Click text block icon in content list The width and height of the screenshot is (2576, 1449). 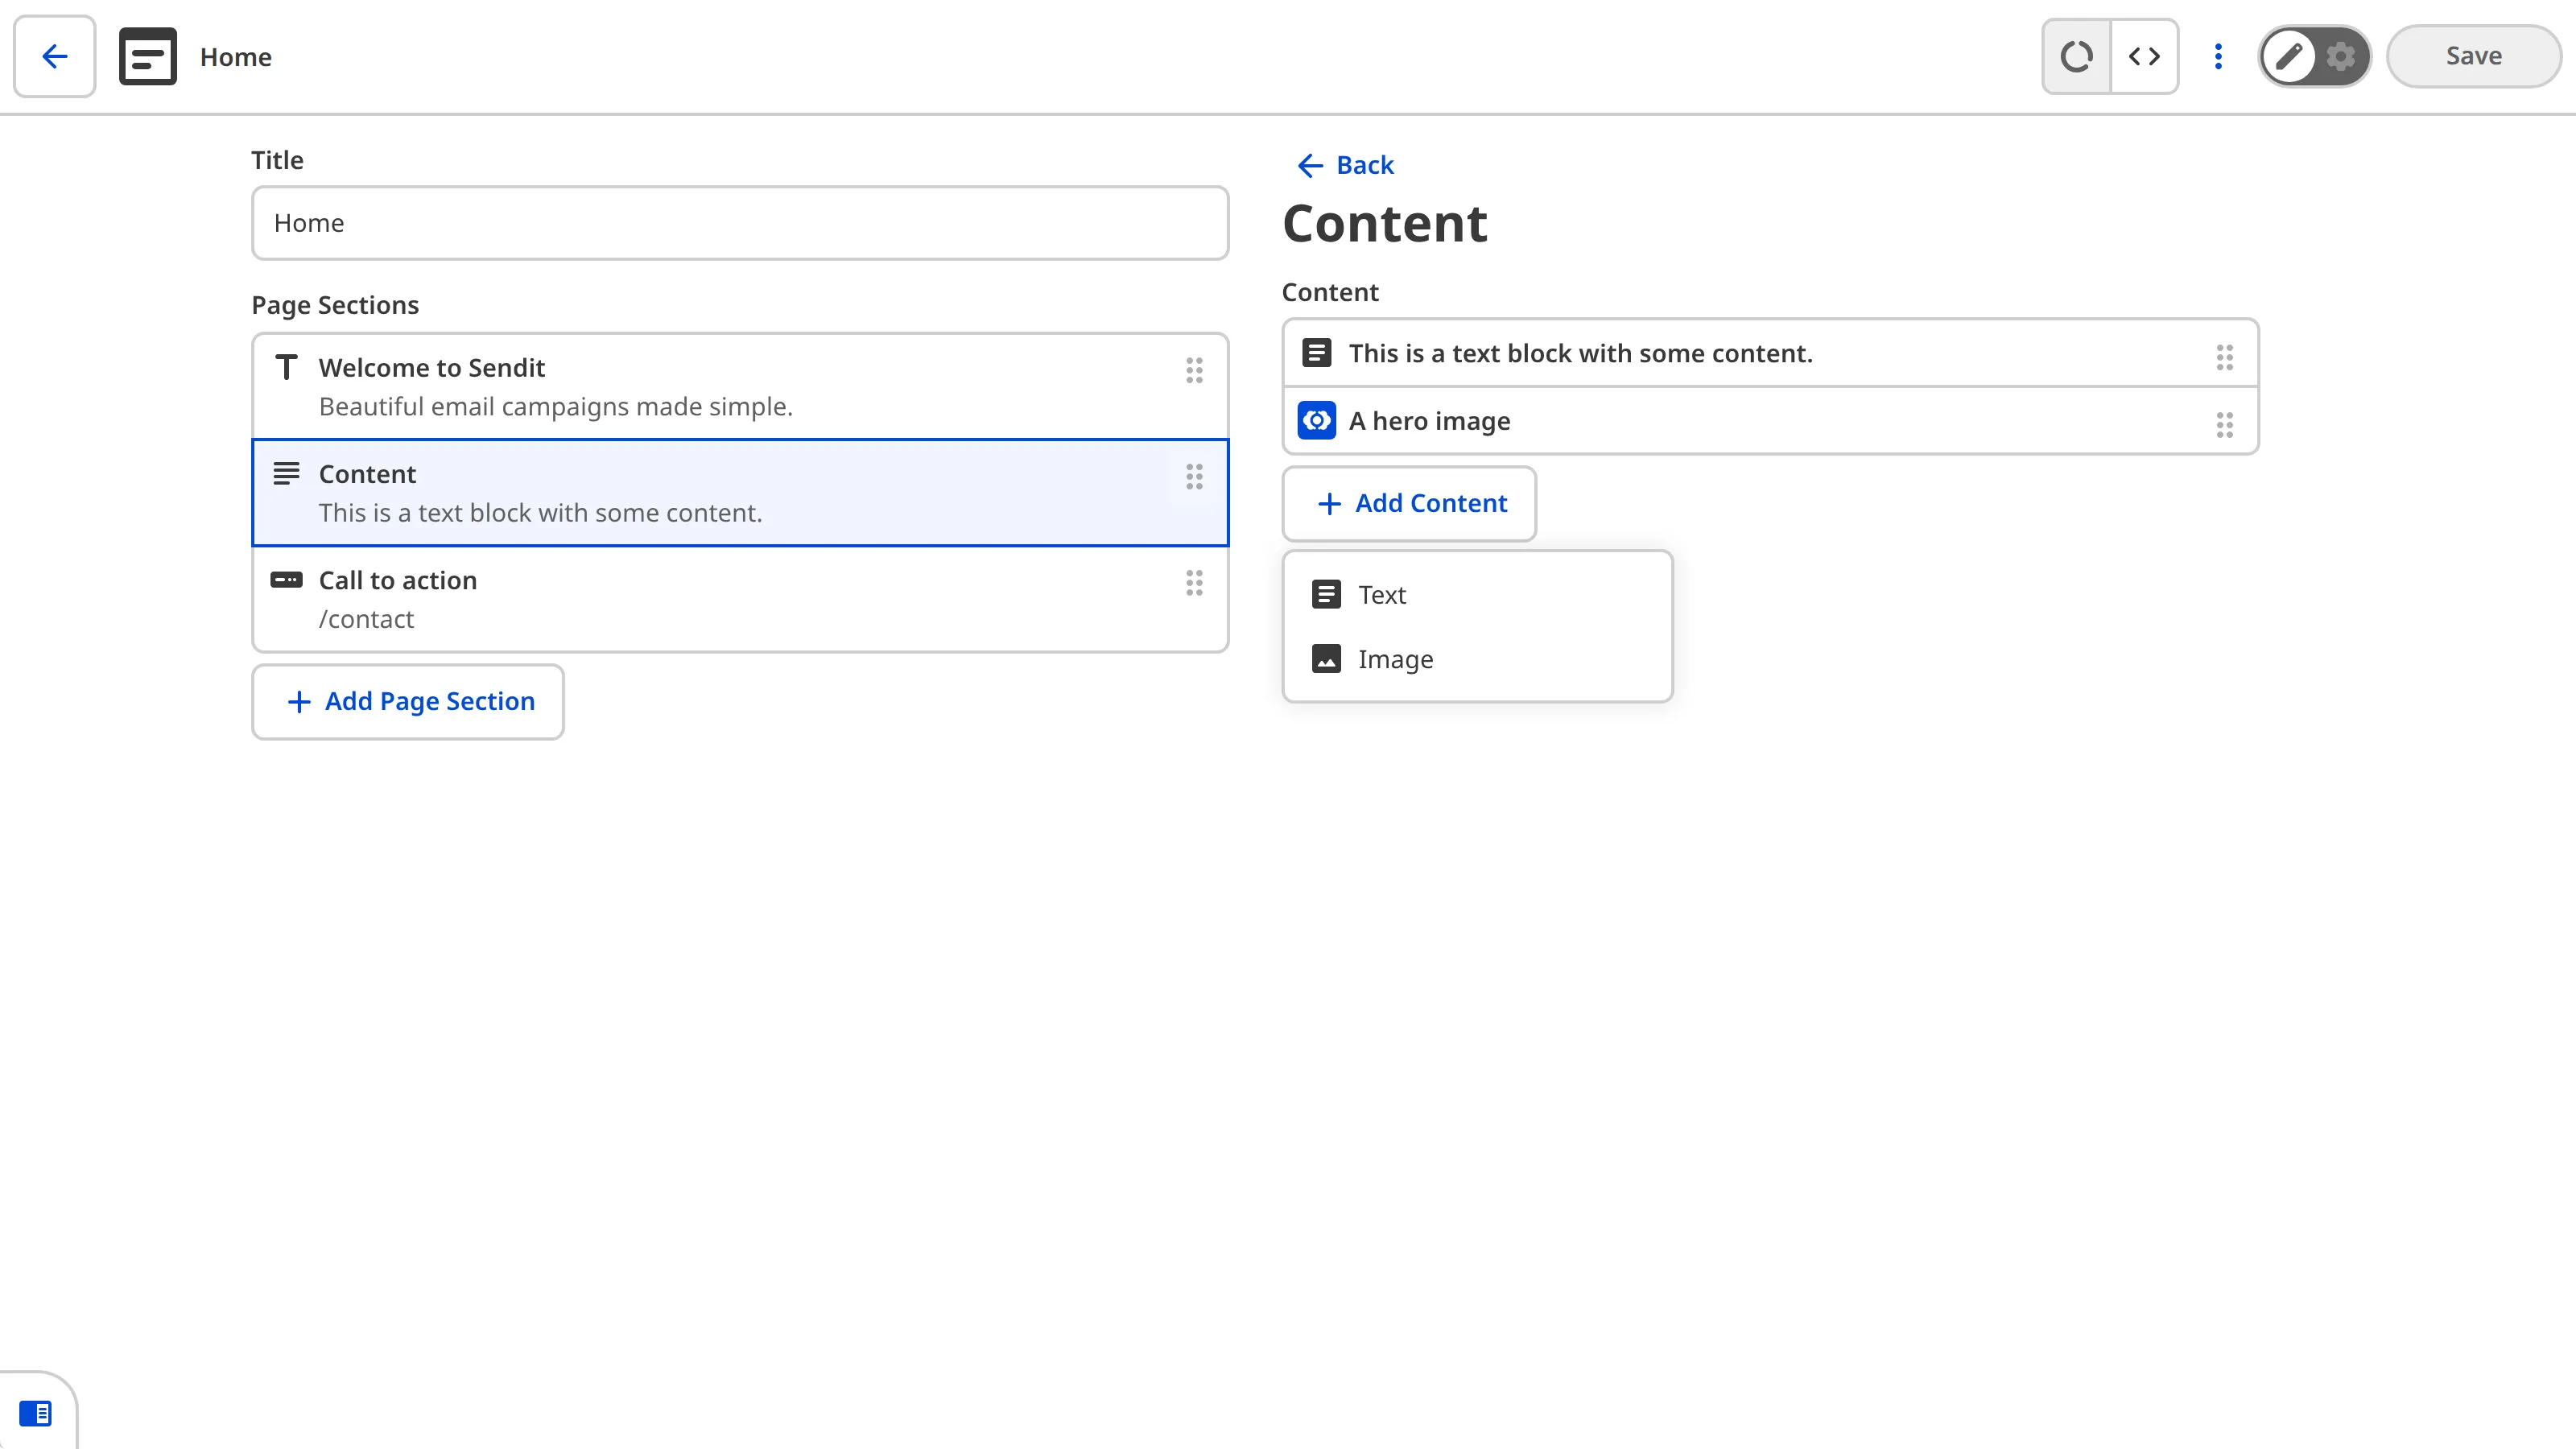[1316, 353]
